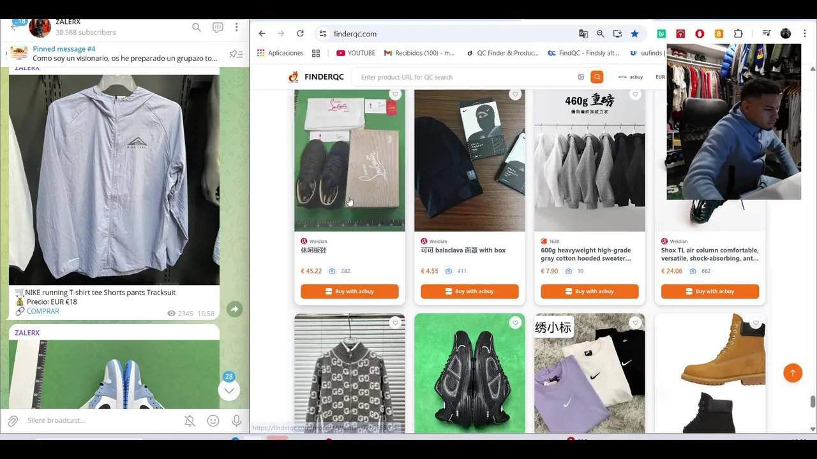The width and height of the screenshot is (817, 459).
Task: Open the 可可 balaclava 面罩 with box title
Action: coord(463,251)
